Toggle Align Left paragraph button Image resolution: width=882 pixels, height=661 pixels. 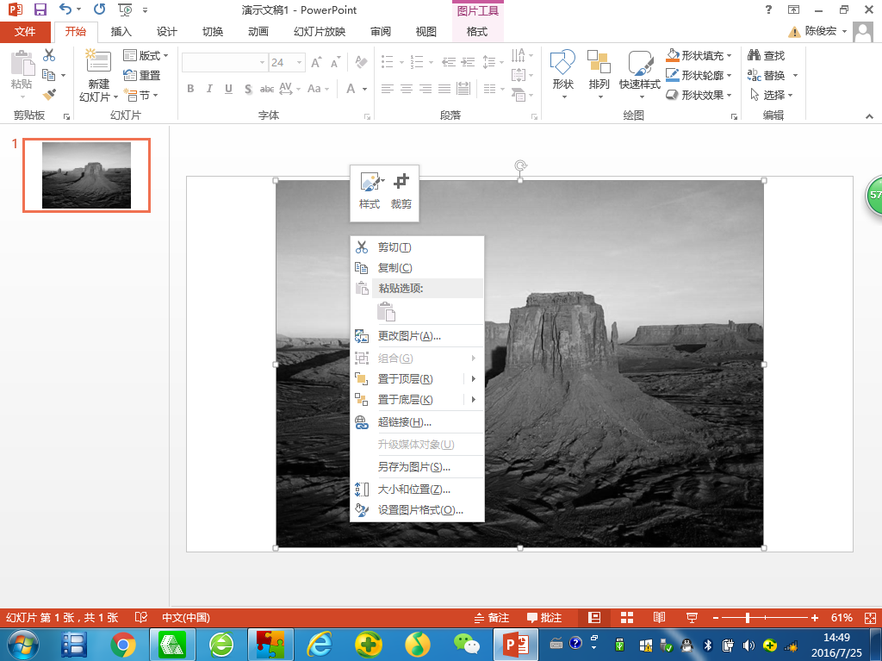tap(387, 89)
